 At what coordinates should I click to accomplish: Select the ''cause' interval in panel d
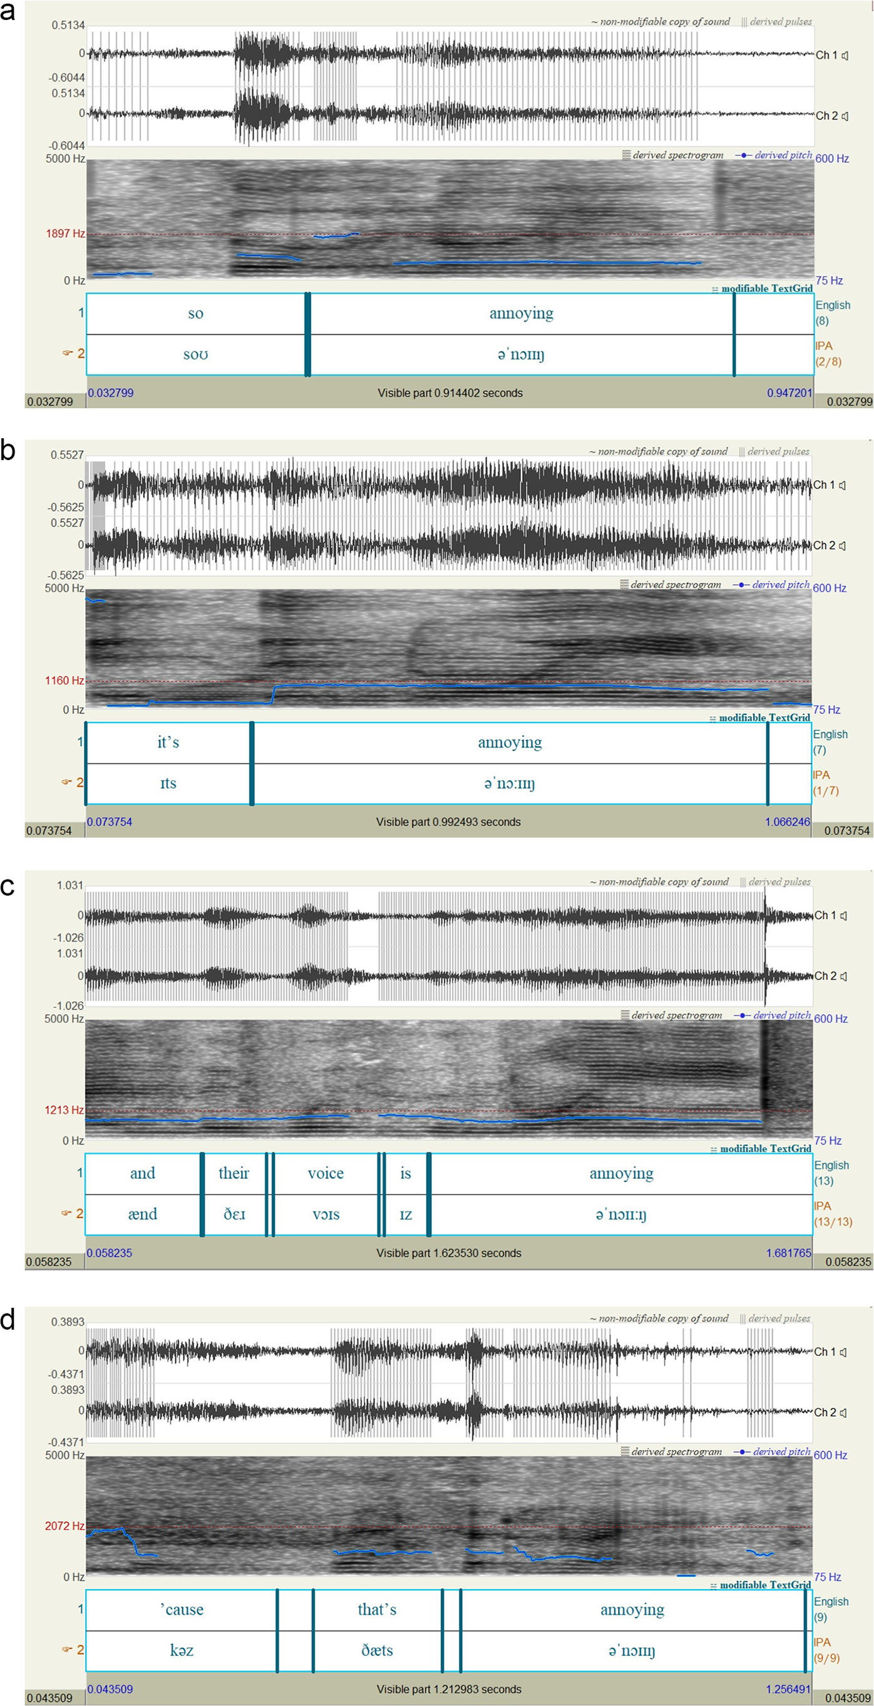click(x=182, y=1610)
